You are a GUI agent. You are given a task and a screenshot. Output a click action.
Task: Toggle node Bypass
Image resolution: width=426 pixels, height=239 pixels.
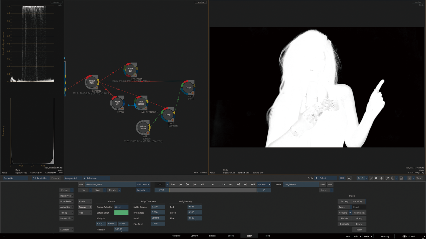[344, 207]
